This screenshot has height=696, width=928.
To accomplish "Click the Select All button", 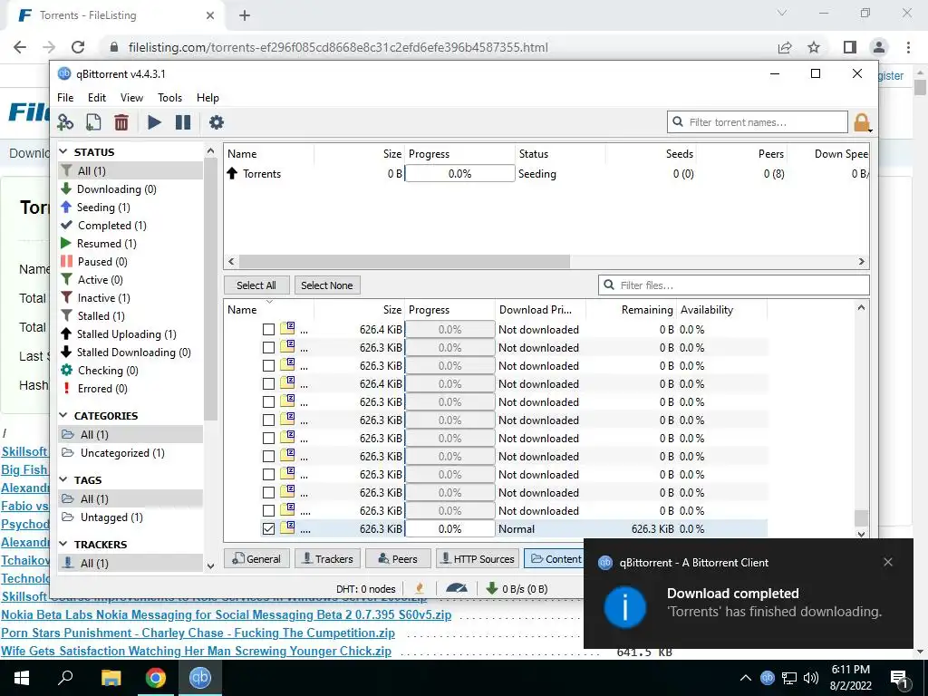I will coord(256,285).
